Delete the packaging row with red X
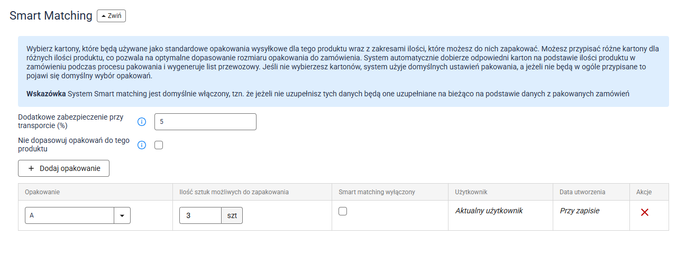Image resolution: width=677 pixels, height=253 pixels. pos(645,212)
